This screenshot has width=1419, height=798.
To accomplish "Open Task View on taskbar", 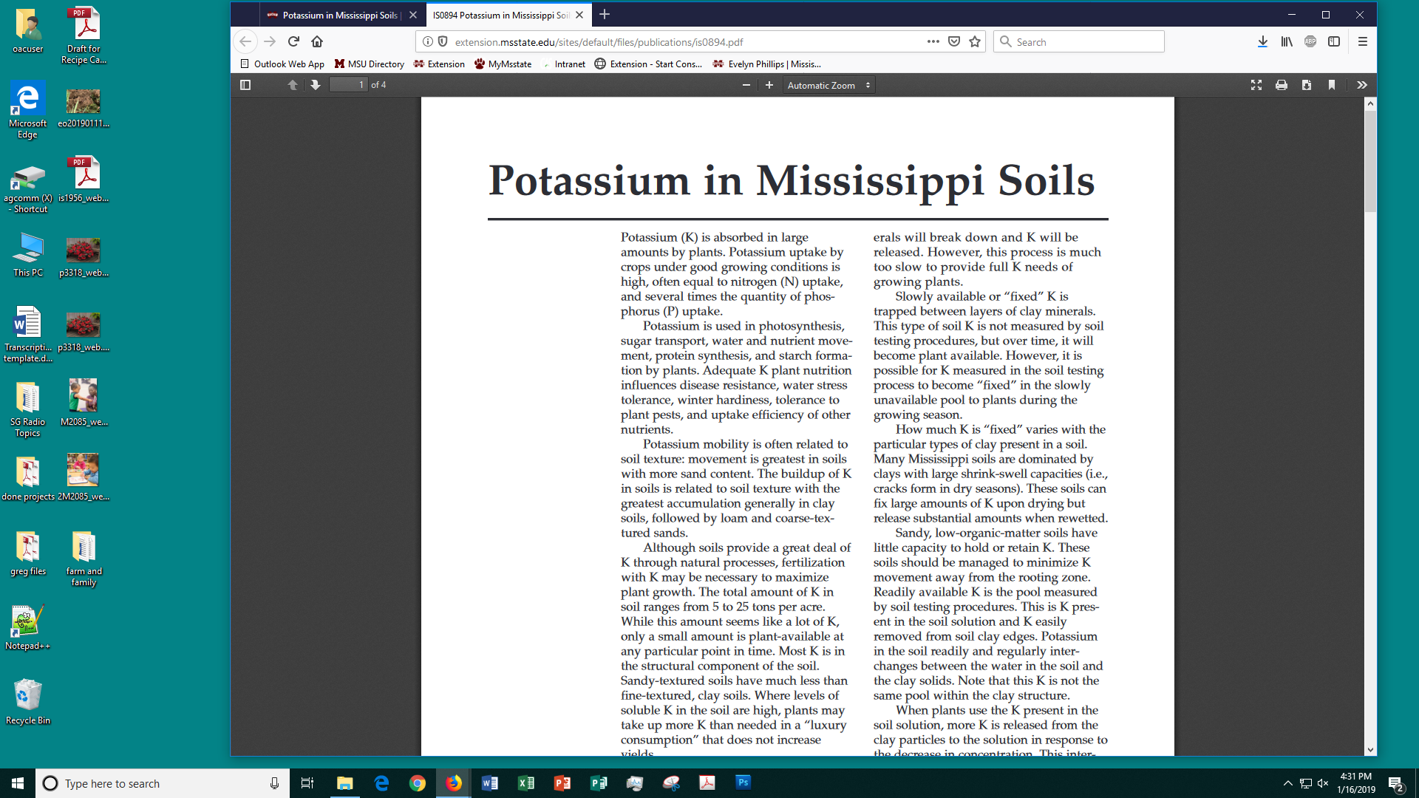I will point(307,783).
